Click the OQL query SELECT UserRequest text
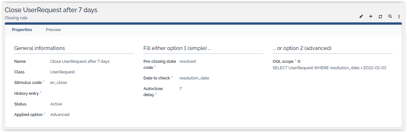This screenshot has width=407, height=132. (x=329, y=68)
